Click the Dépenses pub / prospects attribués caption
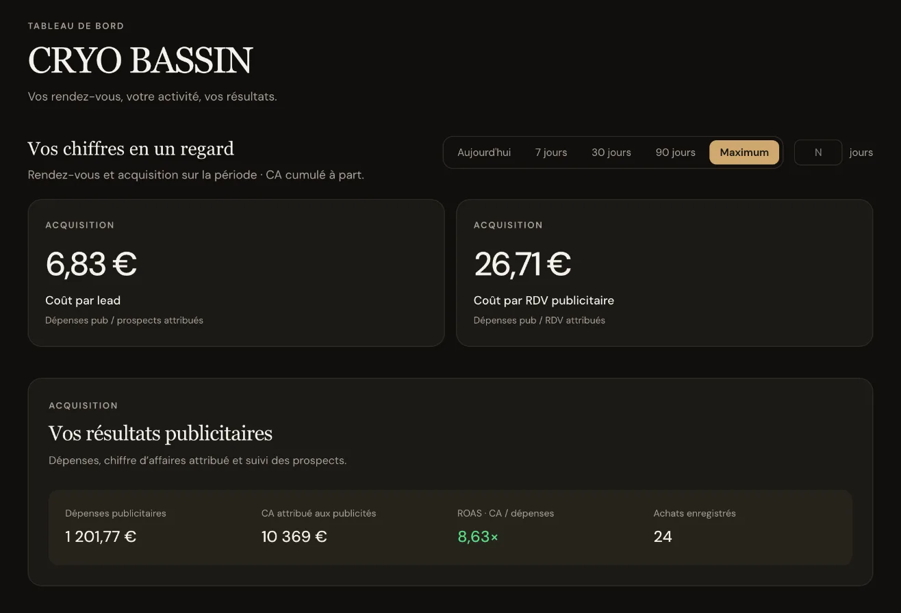 pos(124,320)
